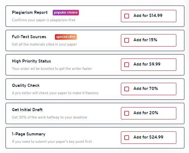Click the 'Add for 70%' button
Viewport: 189px width, 153px height.
(149, 89)
